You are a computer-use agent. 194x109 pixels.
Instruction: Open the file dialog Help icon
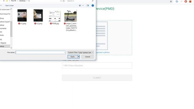[x=93, y=5]
